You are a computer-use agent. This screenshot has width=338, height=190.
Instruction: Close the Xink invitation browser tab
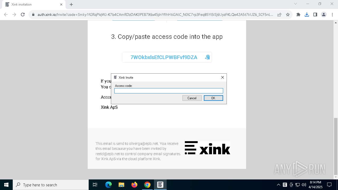[61, 4]
